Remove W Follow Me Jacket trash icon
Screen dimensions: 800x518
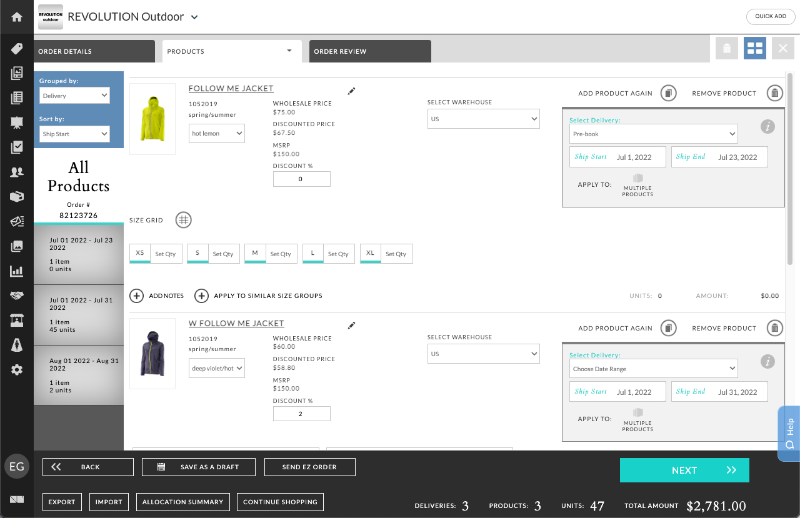pyautogui.click(x=774, y=328)
